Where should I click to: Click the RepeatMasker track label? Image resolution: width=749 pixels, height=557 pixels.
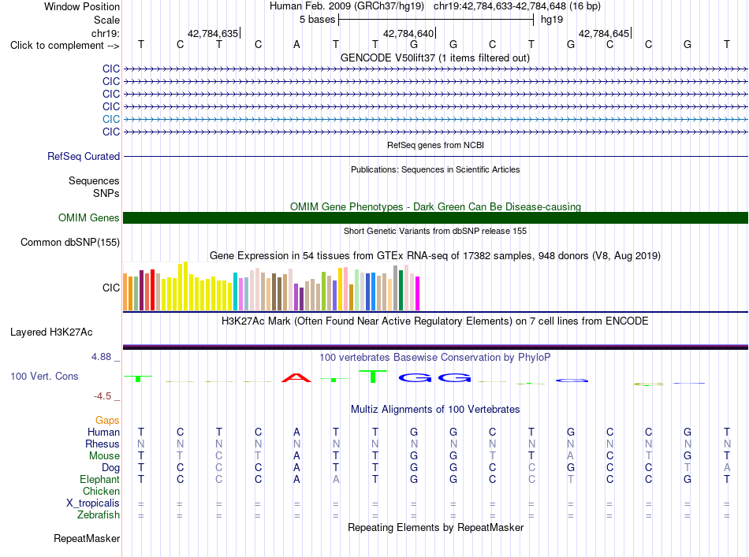[87, 538]
